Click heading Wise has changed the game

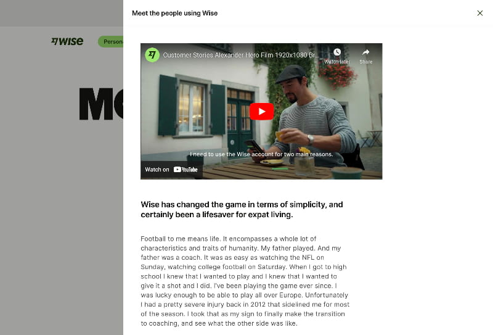pyautogui.click(x=242, y=209)
